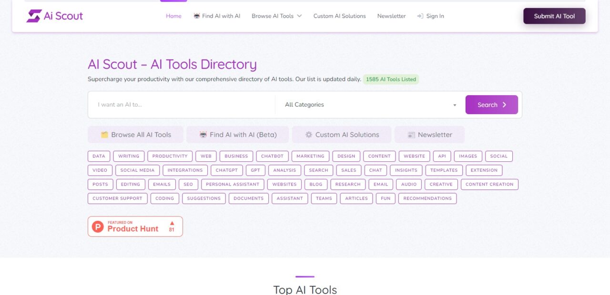The image size is (610, 295).
Task: Select the RECOMMENDATIONS category tag
Action: (427, 198)
